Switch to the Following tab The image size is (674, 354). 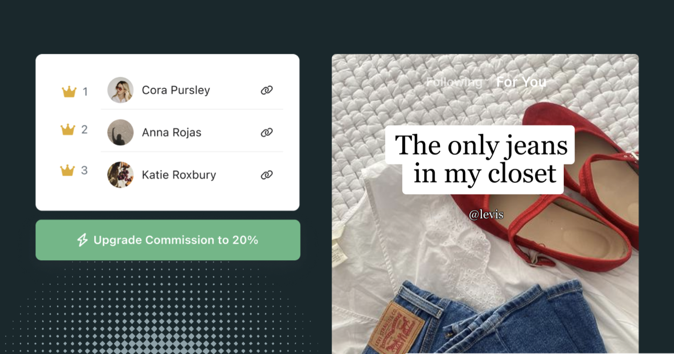[454, 82]
